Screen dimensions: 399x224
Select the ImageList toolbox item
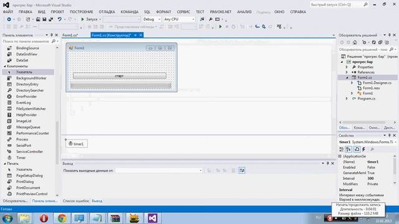[x=24, y=121]
